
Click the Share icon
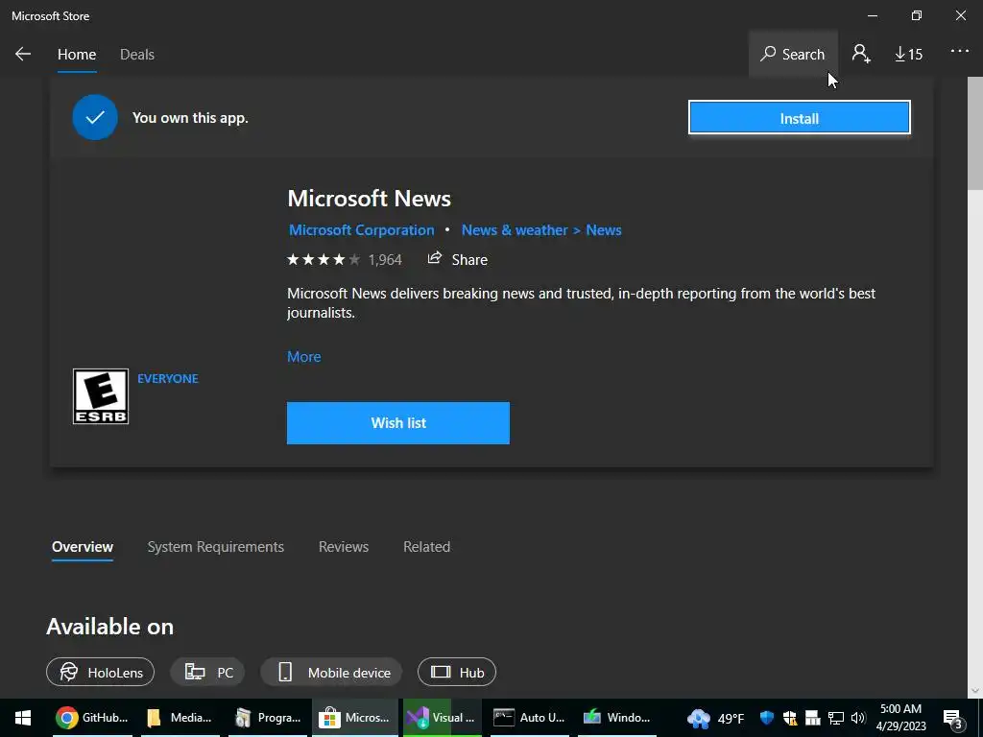pos(435,258)
